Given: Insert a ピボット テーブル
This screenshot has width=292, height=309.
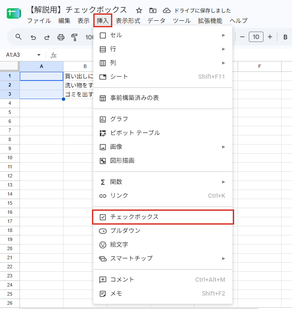Looking at the screenshot, I should [163, 133].
